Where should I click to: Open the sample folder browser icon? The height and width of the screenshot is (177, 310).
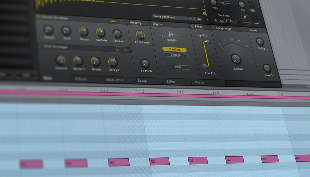click(x=199, y=19)
